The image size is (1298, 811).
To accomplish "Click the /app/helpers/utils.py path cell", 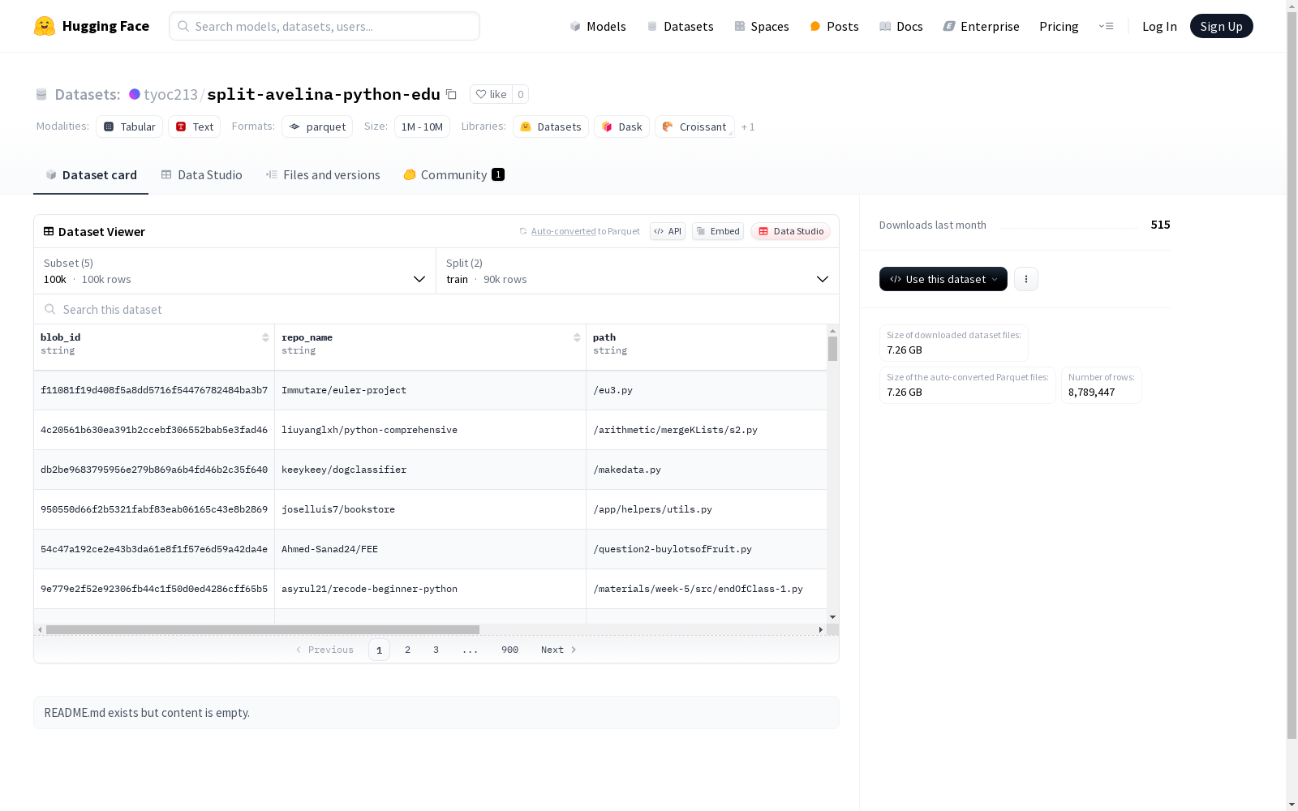I will [x=707, y=509].
